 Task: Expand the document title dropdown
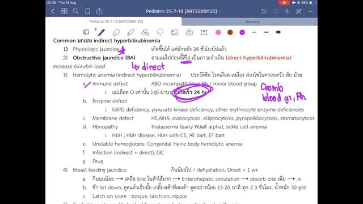coord(220,11)
